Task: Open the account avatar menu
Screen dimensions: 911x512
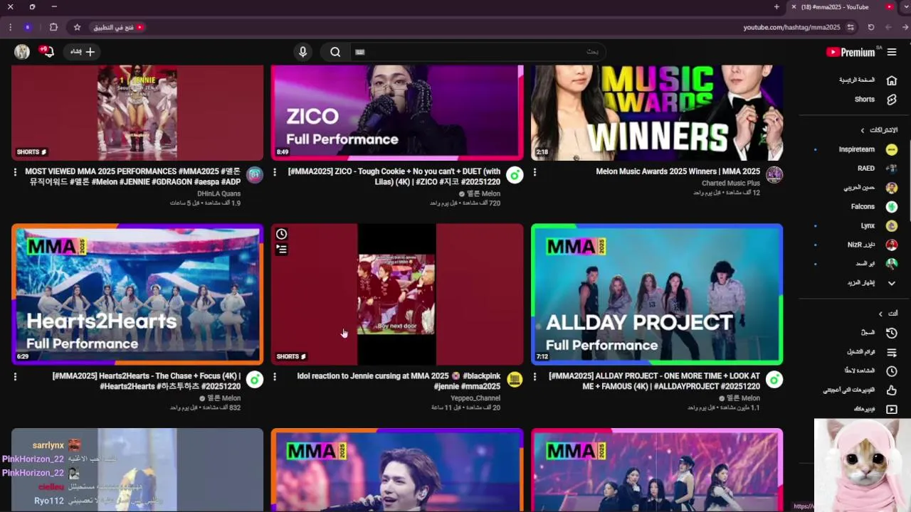Action: [x=22, y=52]
